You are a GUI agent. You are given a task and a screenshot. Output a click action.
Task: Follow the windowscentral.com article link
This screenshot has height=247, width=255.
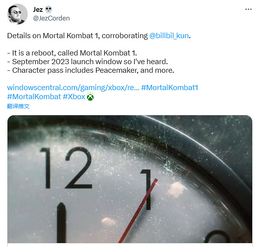pyautogui.click(x=73, y=88)
